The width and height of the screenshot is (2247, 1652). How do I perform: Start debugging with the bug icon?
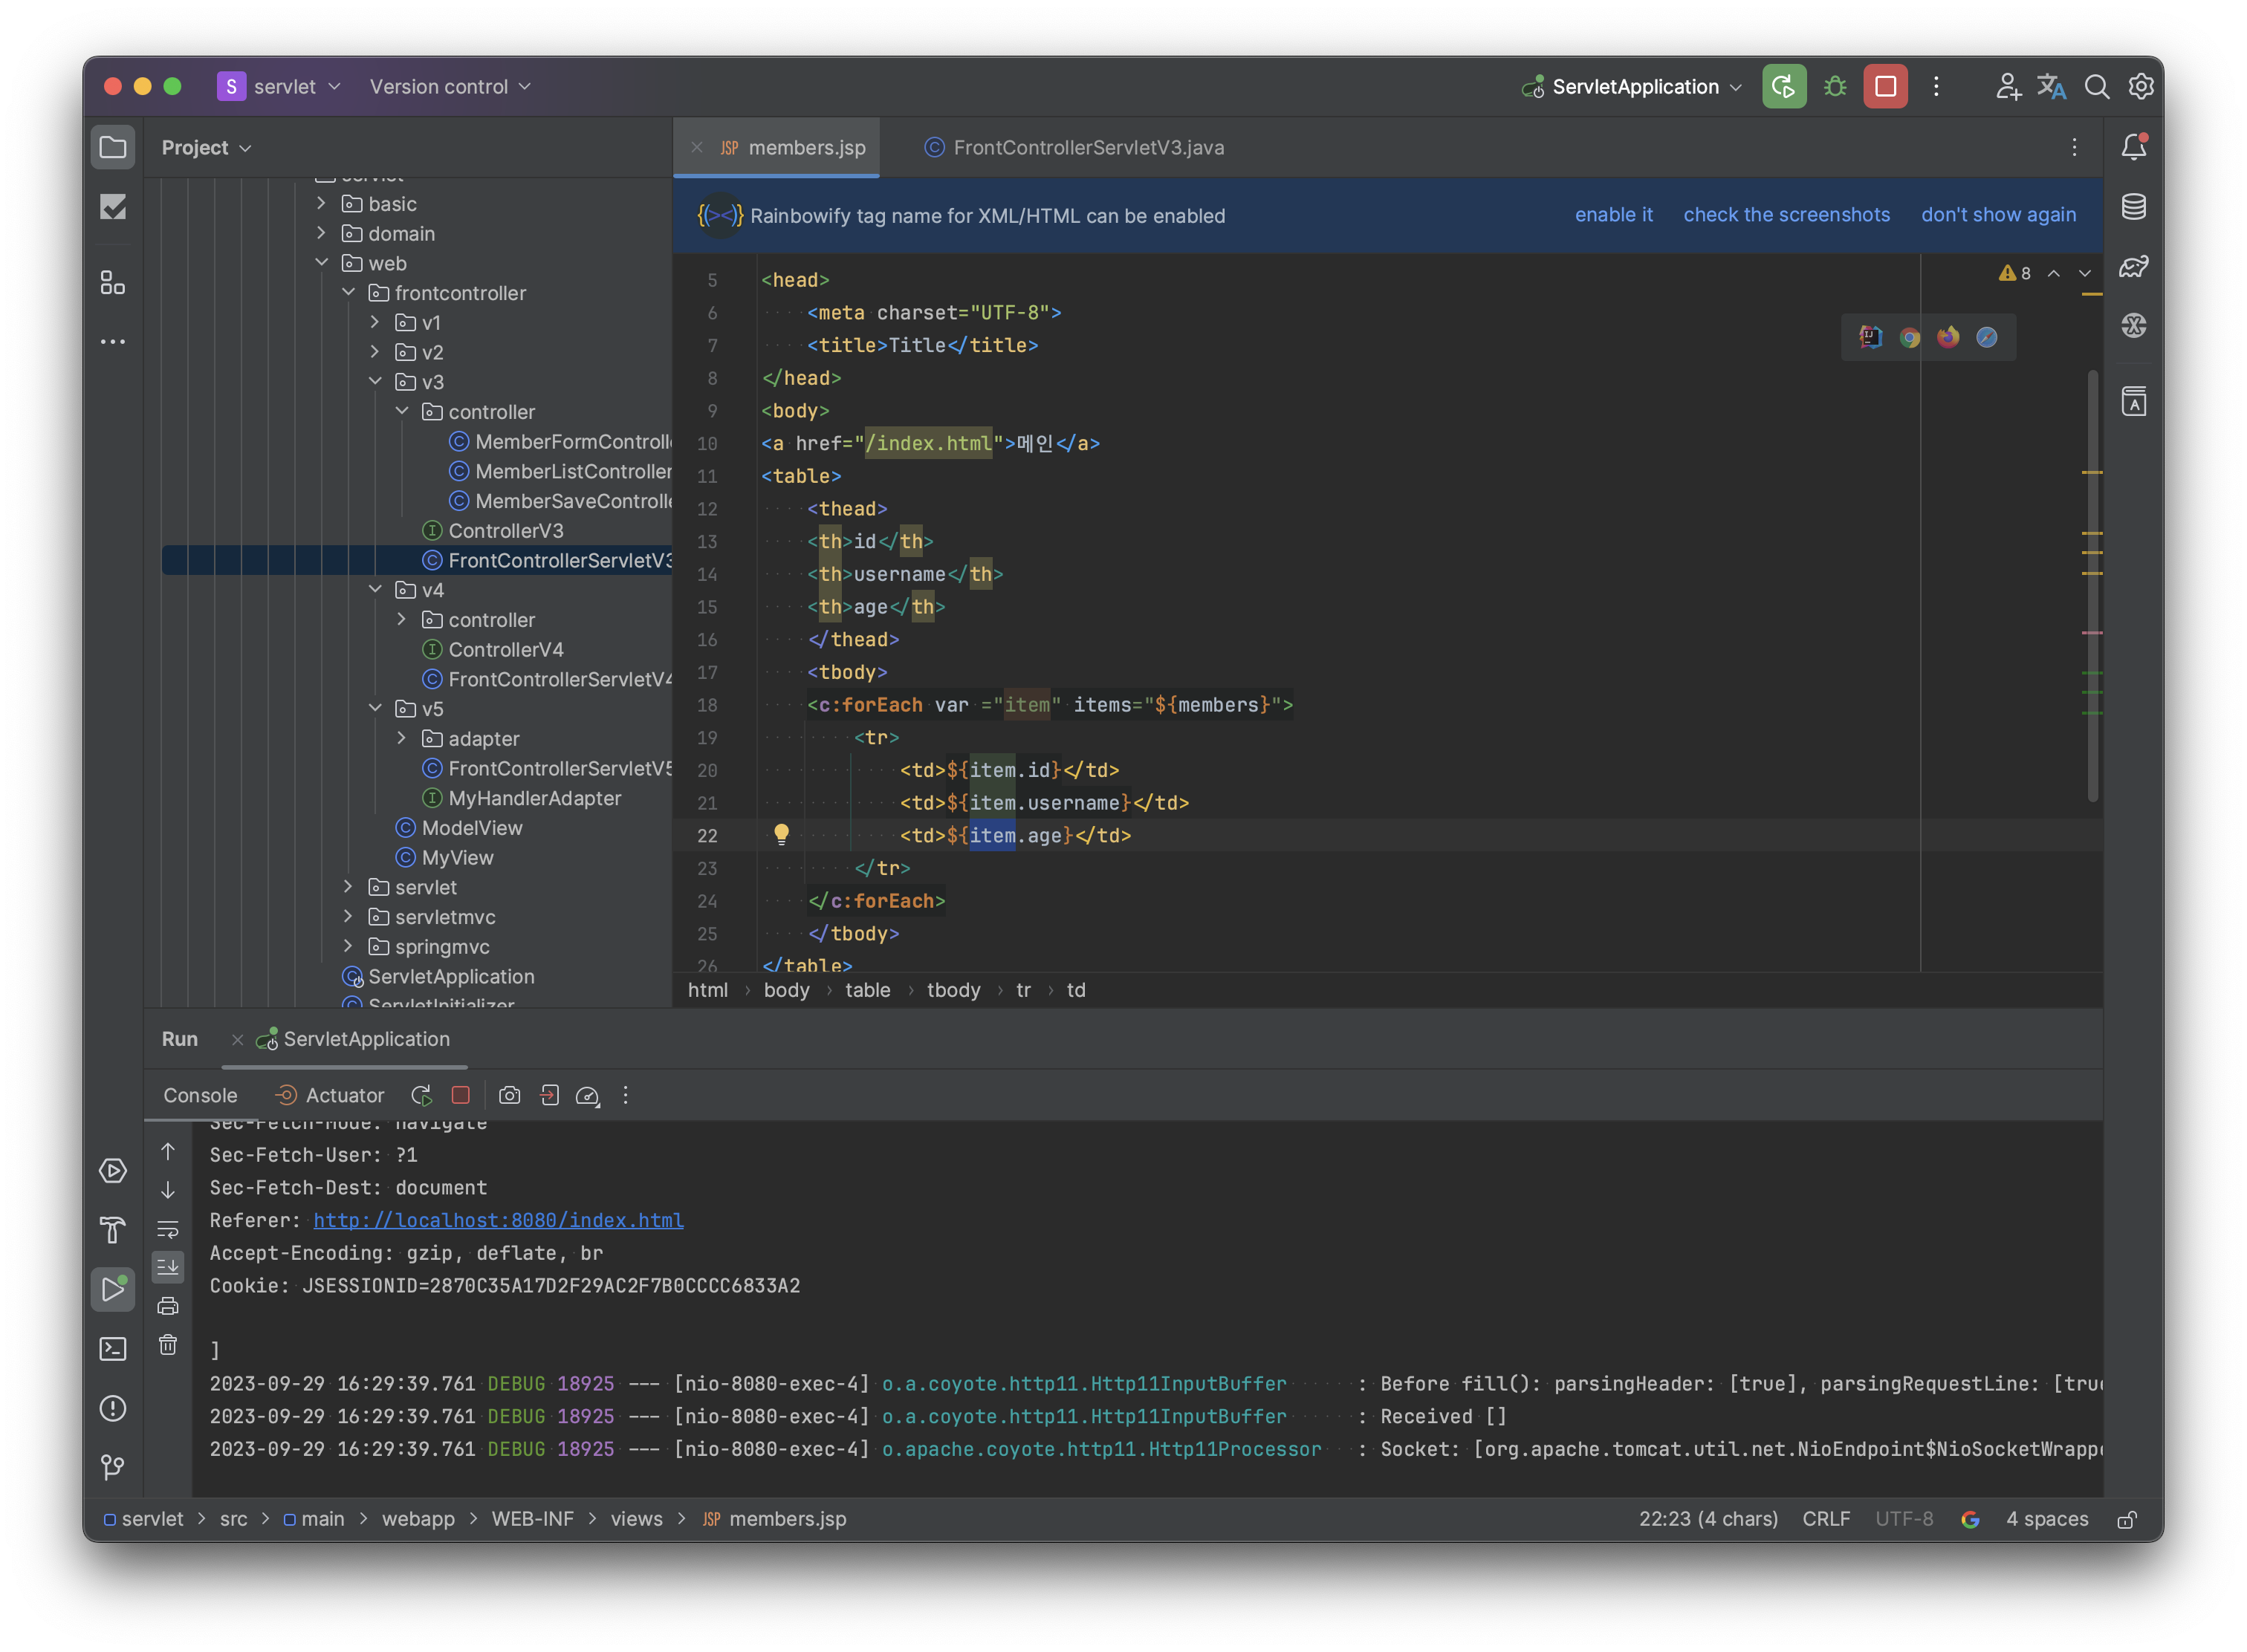(x=1835, y=87)
